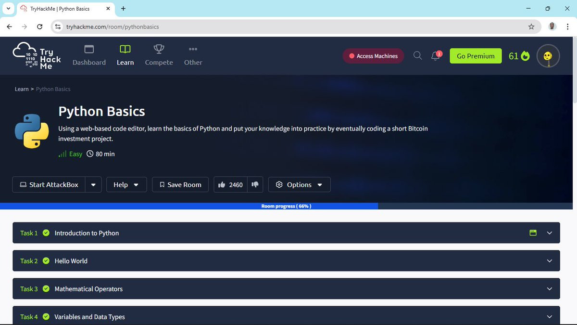This screenshot has height=325, width=577.
Task: Click the browser back arrow
Action: [10, 27]
